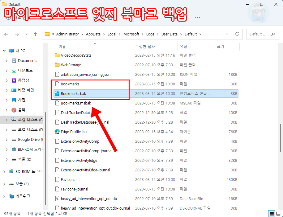Switch to large thumbnails view layout

(x=278, y=214)
